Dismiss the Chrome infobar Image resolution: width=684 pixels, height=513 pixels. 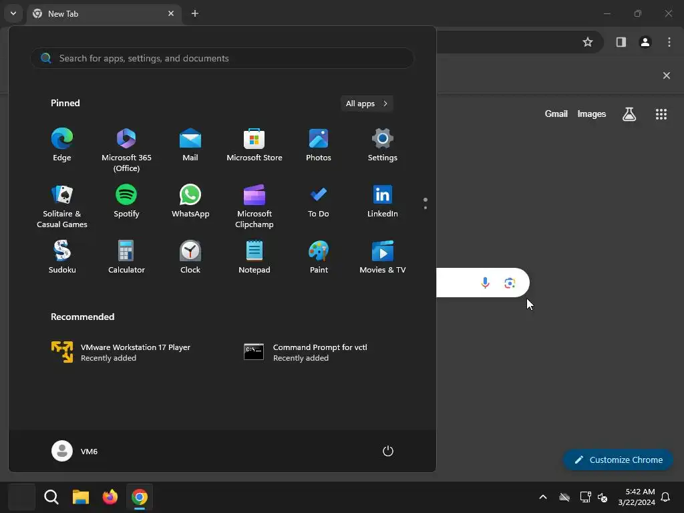pyautogui.click(x=667, y=75)
